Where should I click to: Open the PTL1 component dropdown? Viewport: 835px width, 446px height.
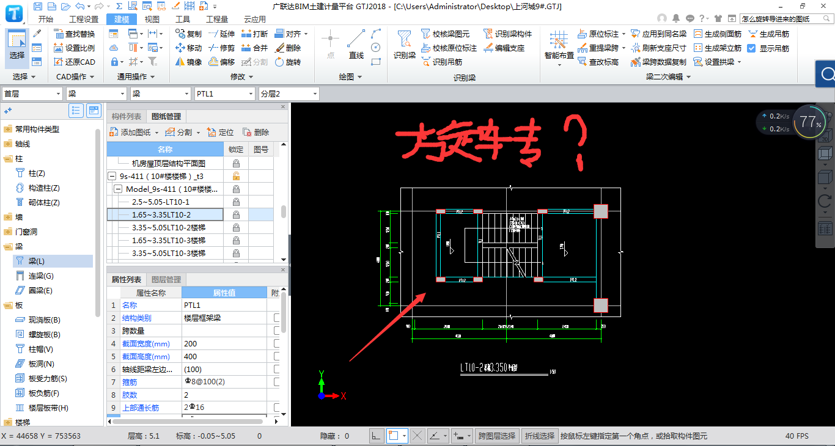pyautogui.click(x=249, y=93)
